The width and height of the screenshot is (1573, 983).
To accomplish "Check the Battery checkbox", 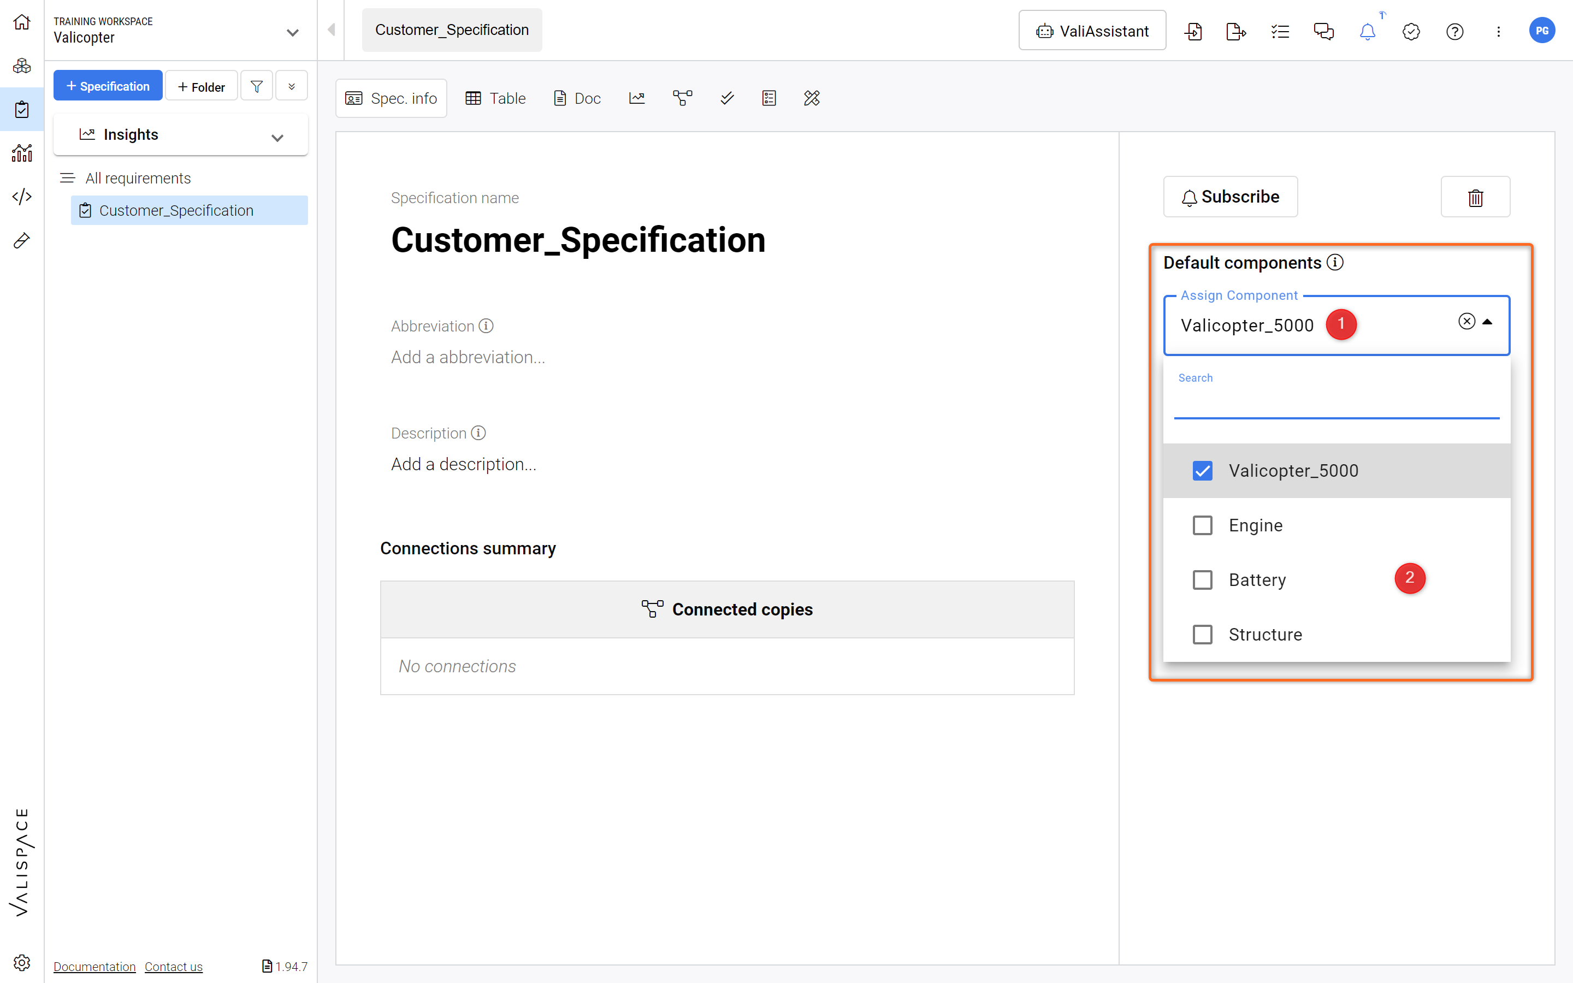I will click(1203, 580).
